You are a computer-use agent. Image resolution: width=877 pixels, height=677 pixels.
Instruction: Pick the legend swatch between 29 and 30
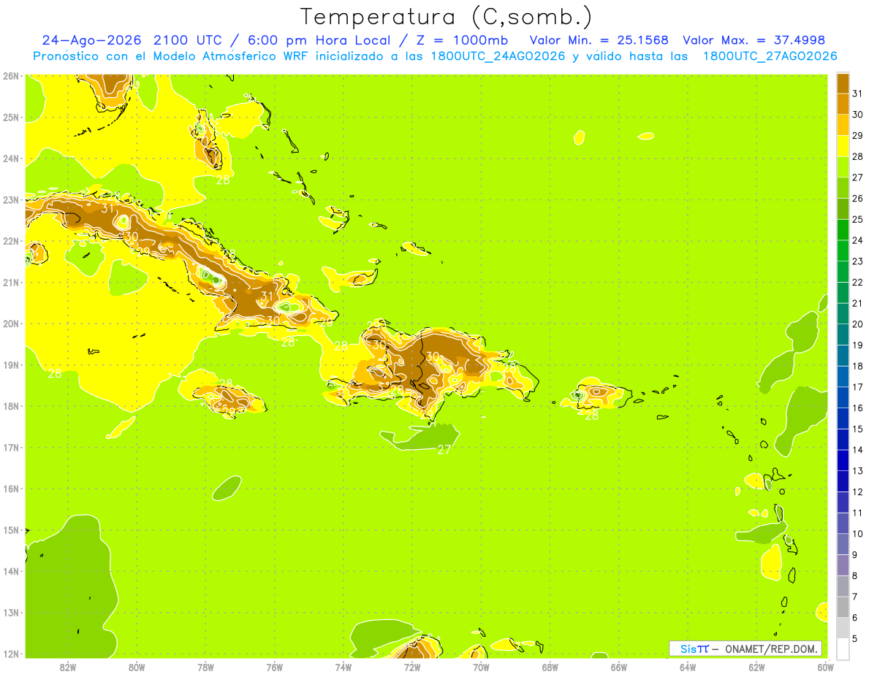tap(843, 125)
